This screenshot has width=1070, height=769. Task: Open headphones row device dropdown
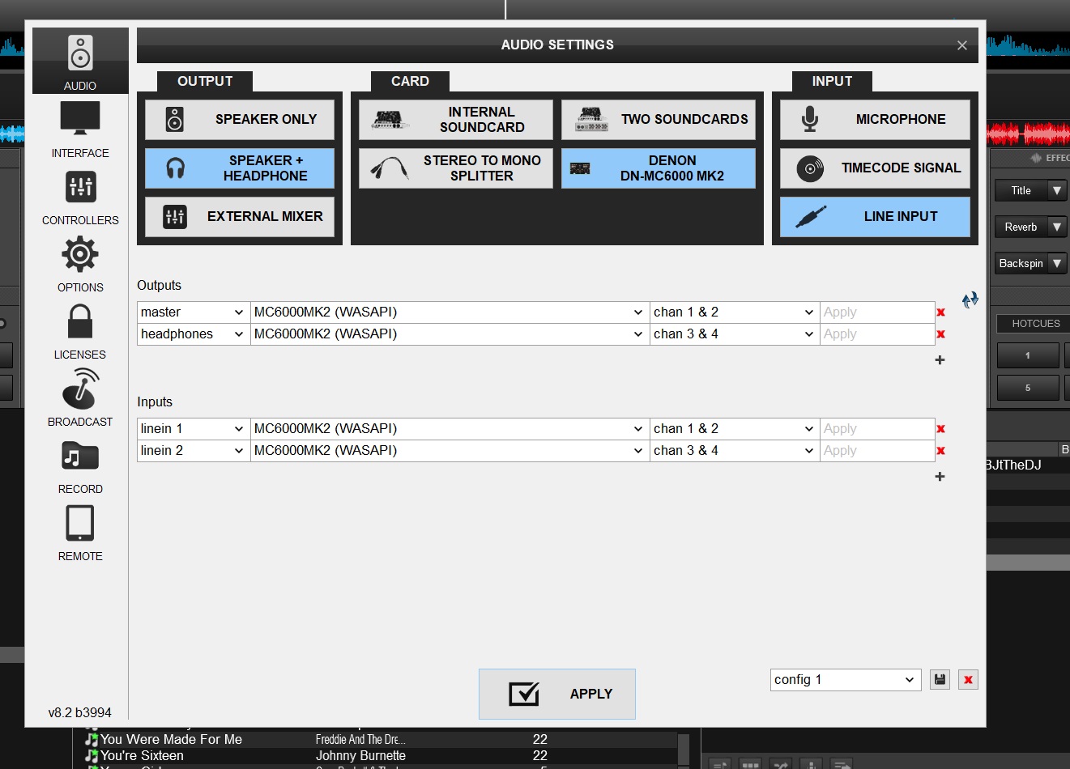(x=450, y=334)
